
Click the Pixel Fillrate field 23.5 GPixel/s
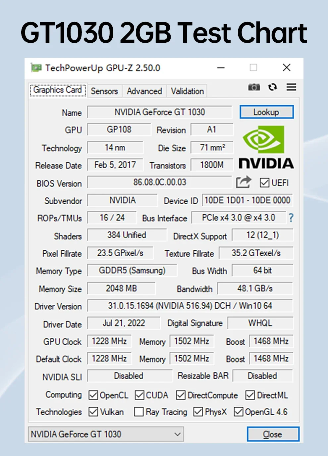[x=120, y=253]
